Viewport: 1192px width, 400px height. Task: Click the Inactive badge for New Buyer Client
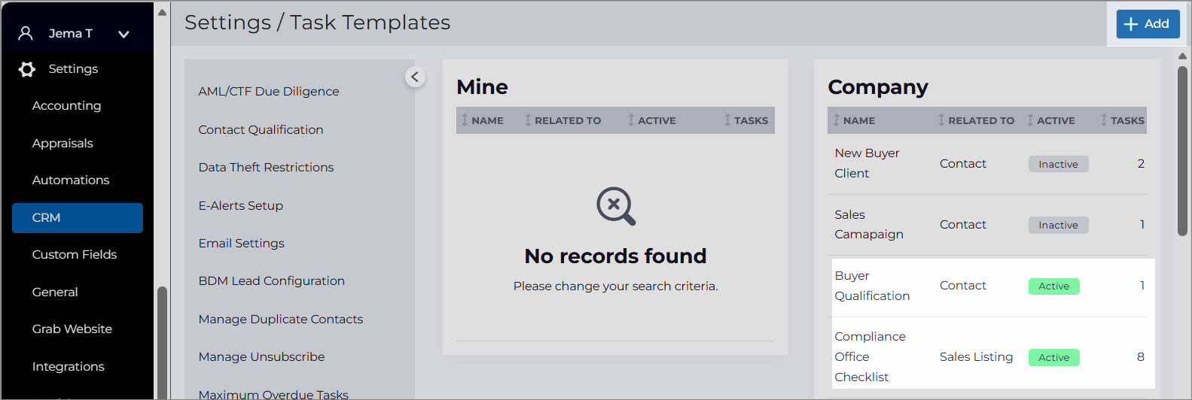[x=1059, y=164]
